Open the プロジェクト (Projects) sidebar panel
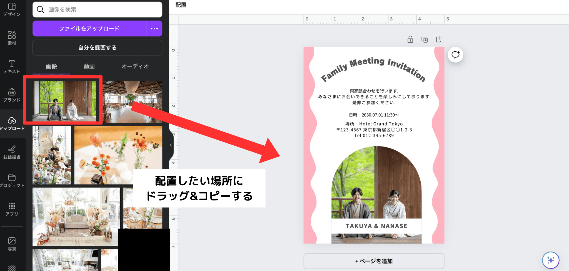The height and width of the screenshot is (271, 569). [12, 181]
